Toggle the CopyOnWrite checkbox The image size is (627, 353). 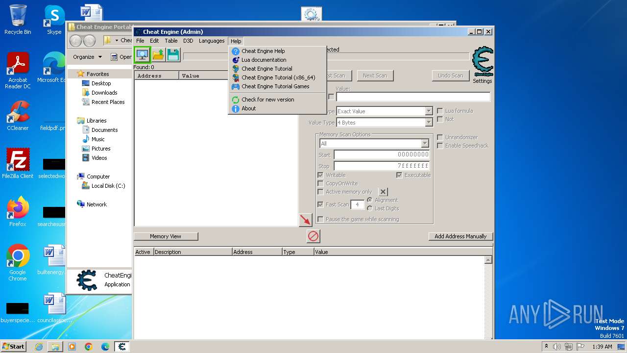(x=320, y=183)
